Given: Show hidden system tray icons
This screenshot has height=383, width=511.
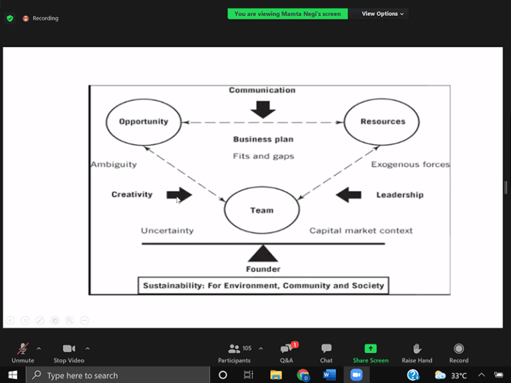Looking at the screenshot, I should [x=481, y=375].
